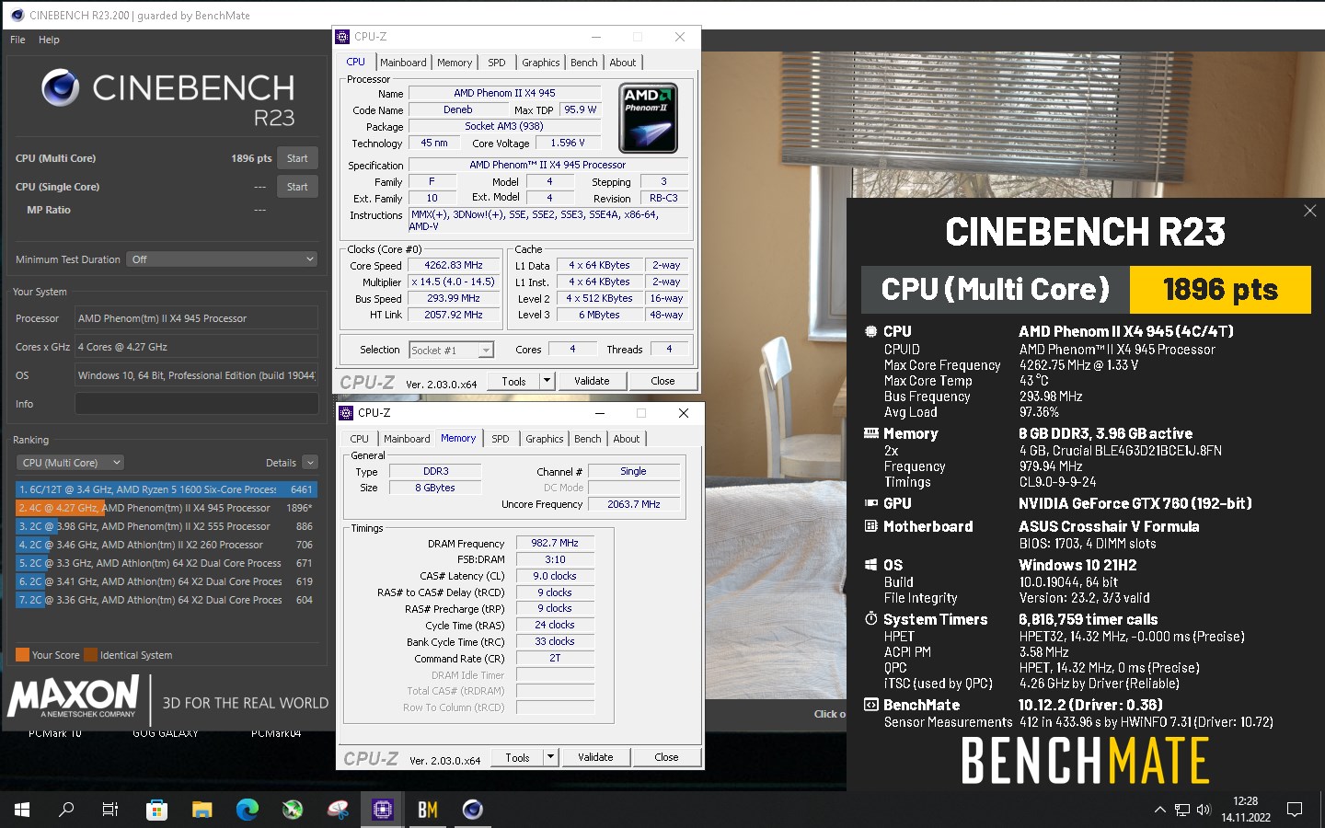Screen dimensions: 1325x828
Task: Launch Microsoft Store from taskbar
Action: [156, 810]
